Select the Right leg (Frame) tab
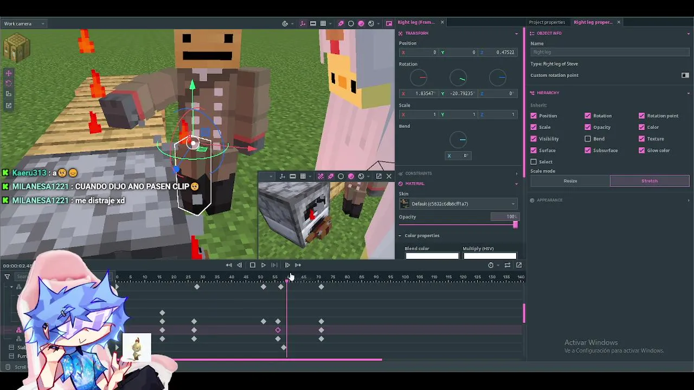Screen dimensions: 694x390 416,22
